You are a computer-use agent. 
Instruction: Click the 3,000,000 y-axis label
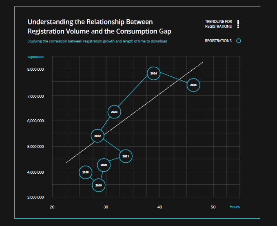coord(35,197)
